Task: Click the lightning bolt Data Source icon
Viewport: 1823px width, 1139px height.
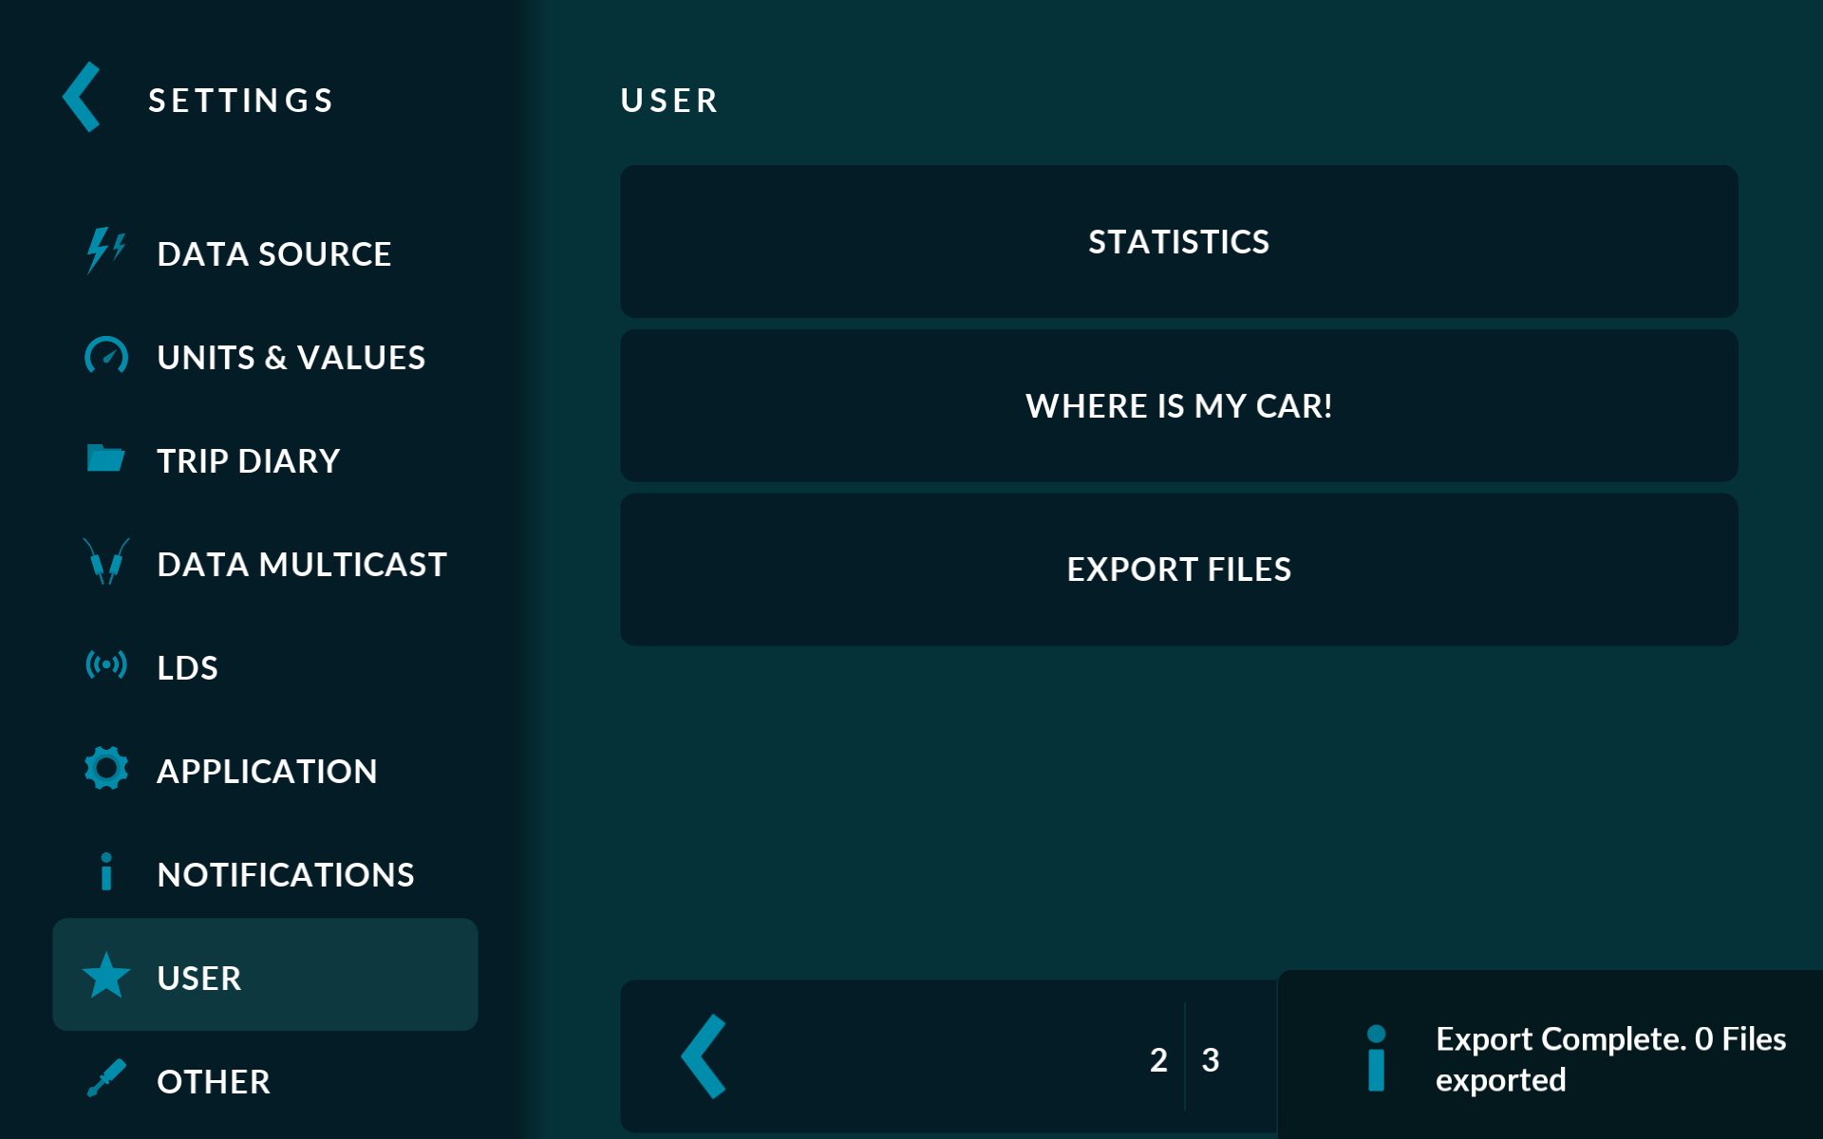Action: [105, 252]
